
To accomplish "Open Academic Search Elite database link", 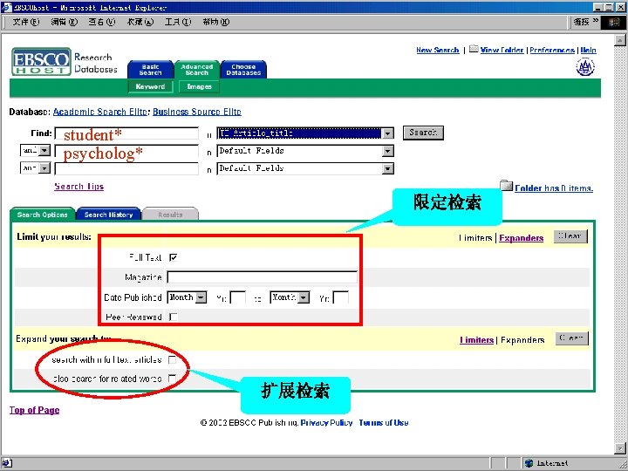I will coord(99,112).
